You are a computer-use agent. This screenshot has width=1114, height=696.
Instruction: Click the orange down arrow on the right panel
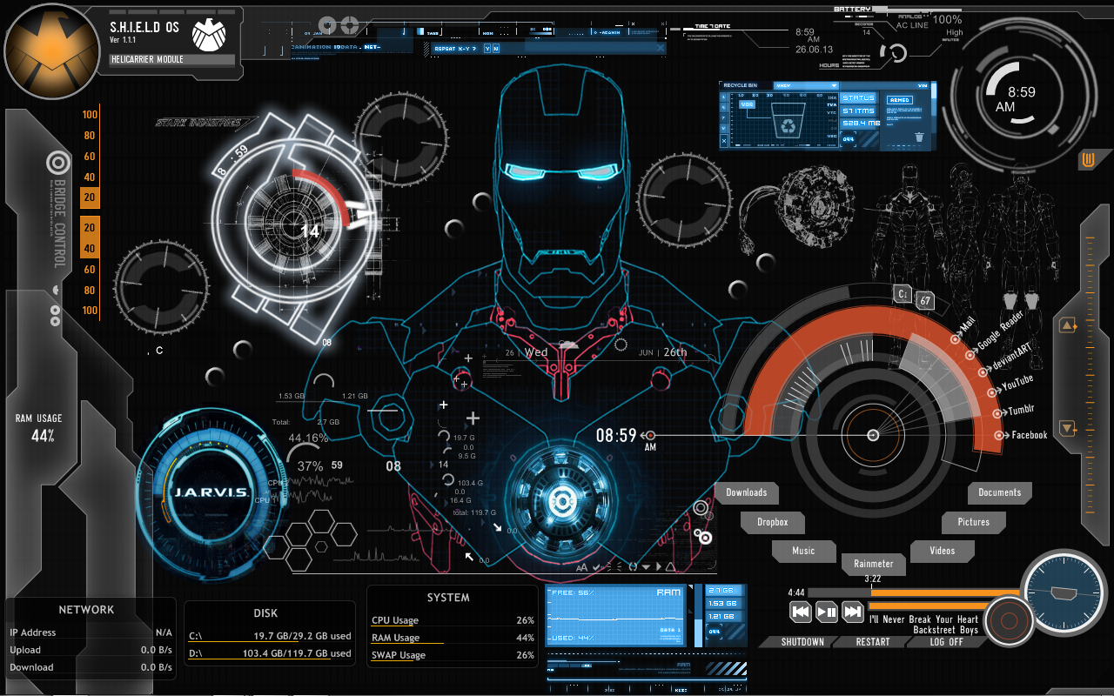click(1067, 428)
